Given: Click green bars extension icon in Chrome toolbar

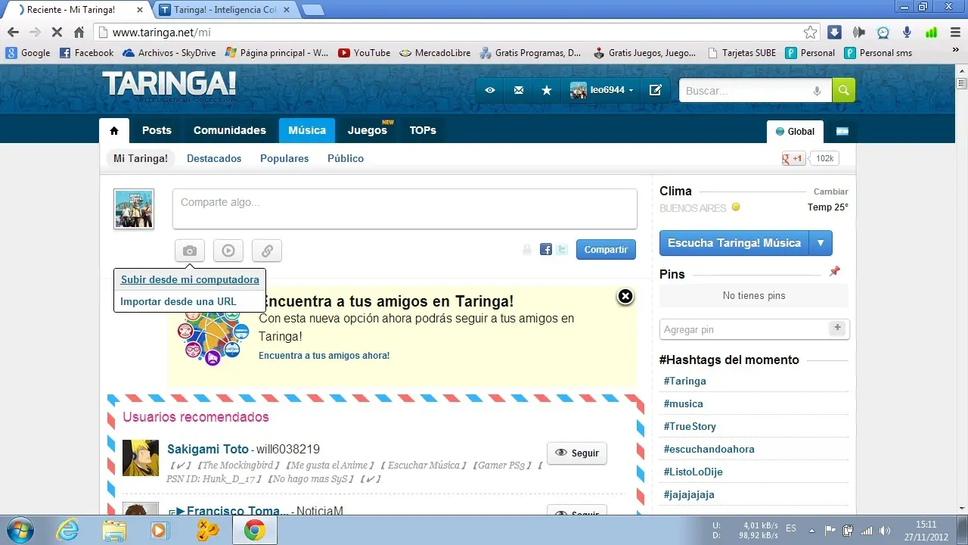Looking at the screenshot, I should pyautogui.click(x=932, y=33).
